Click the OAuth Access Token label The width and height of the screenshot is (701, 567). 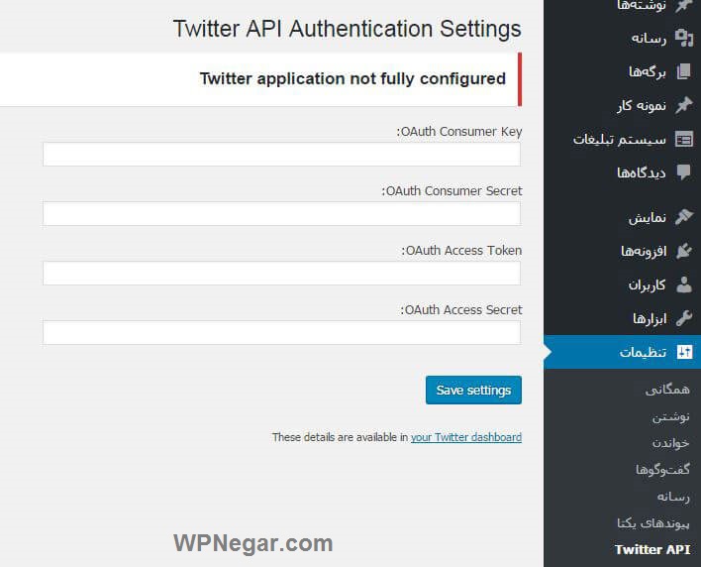pyautogui.click(x=461, y=251)
